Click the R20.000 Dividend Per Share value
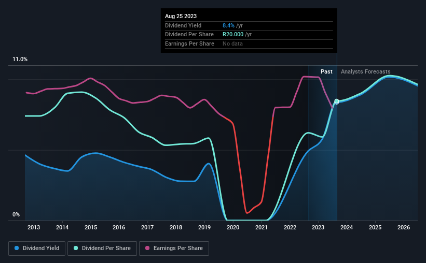Screen dimensions: 426x263 coord(233,35)
